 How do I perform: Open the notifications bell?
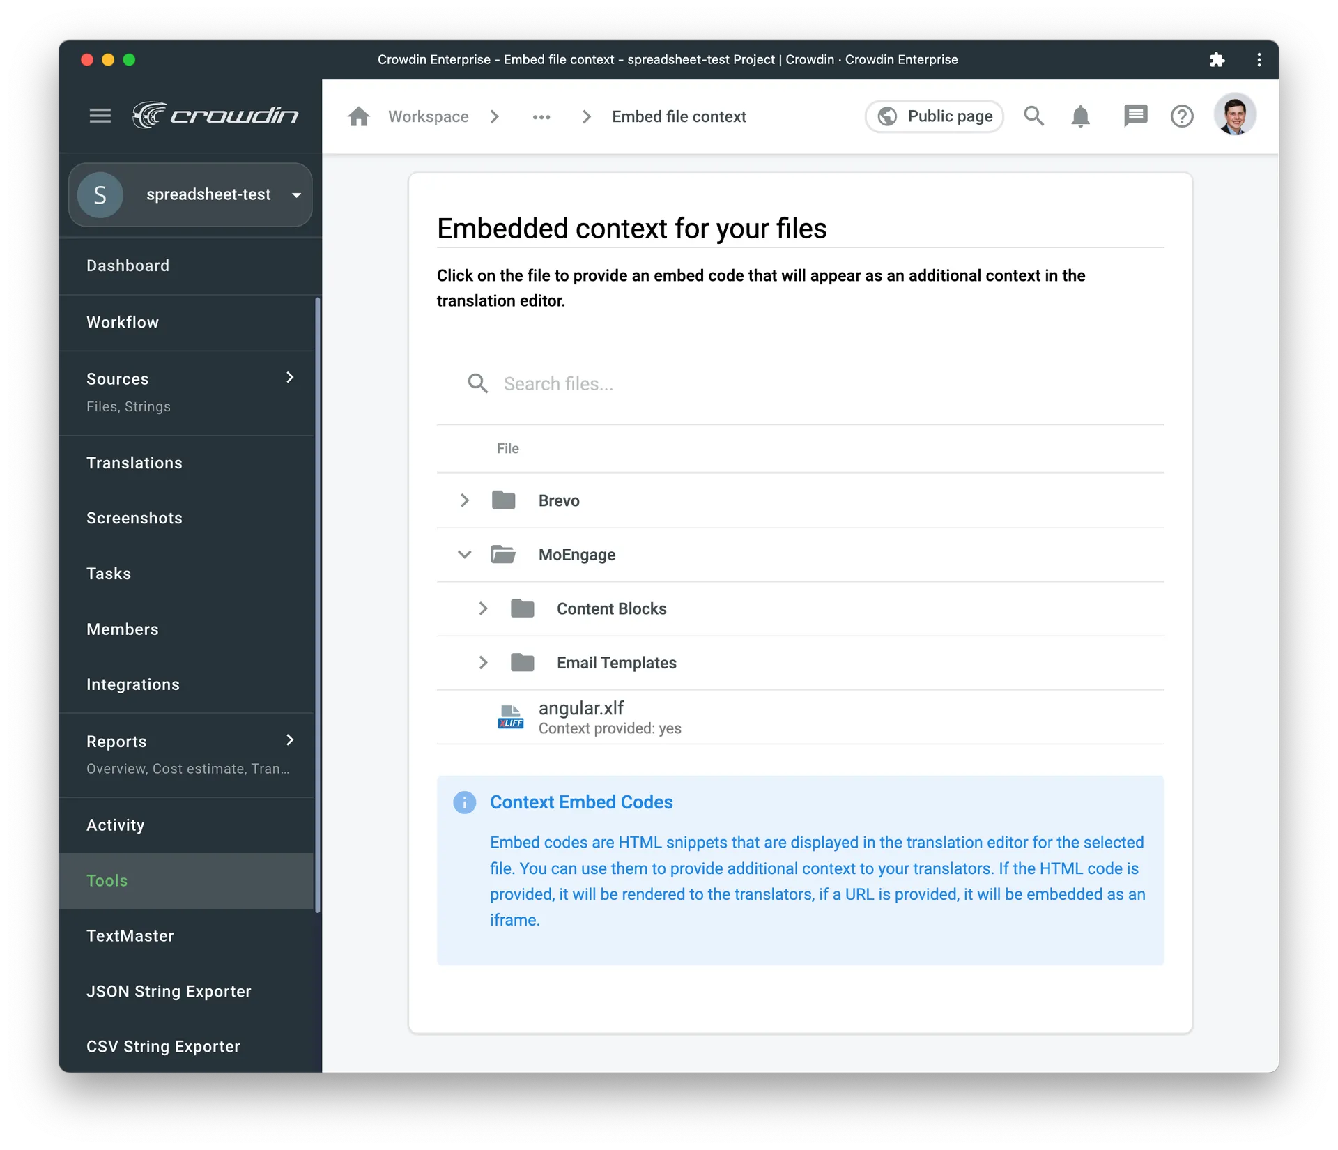[x=1081, y=116]
